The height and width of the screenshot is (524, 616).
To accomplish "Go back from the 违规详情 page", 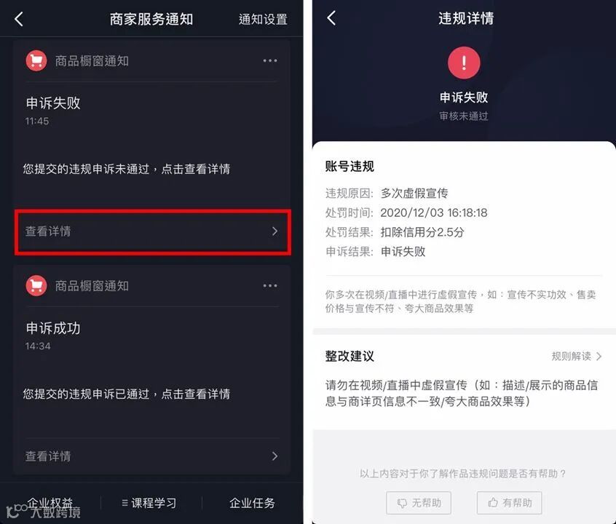I will coord(331,18).
